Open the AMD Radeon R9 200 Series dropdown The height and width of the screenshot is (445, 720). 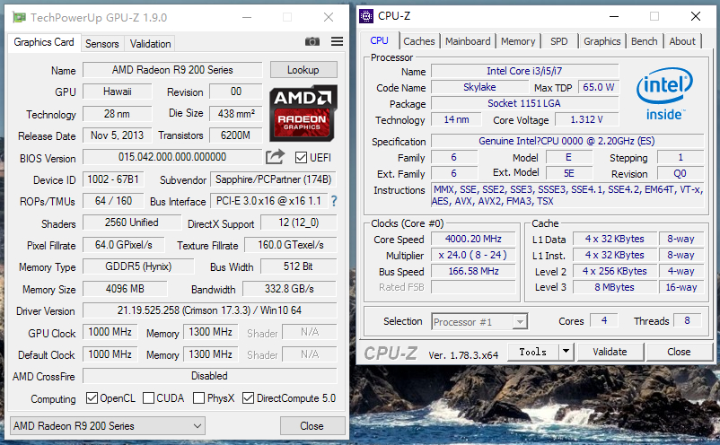(x=108, y=426)
